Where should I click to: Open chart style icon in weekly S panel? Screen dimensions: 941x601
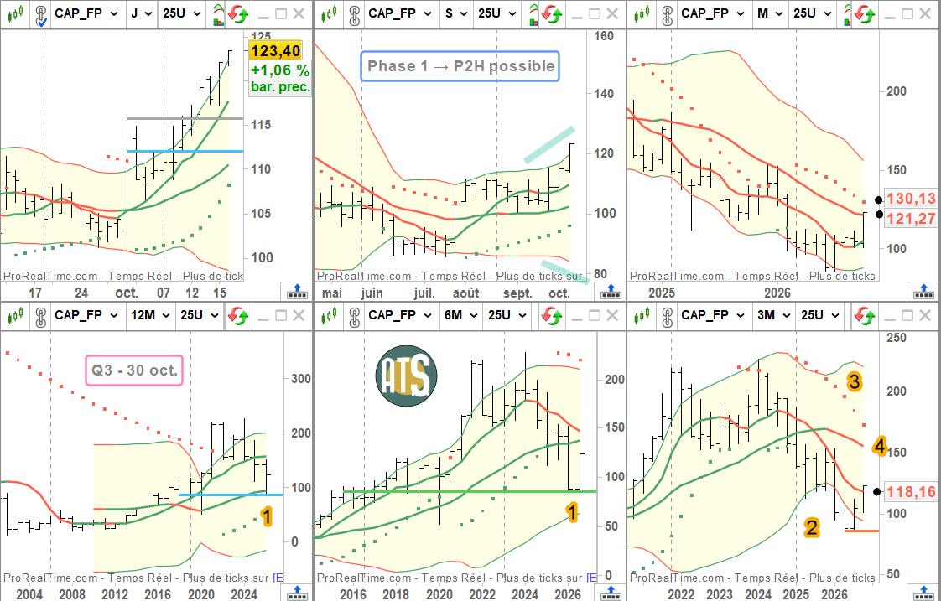point(329,13)
